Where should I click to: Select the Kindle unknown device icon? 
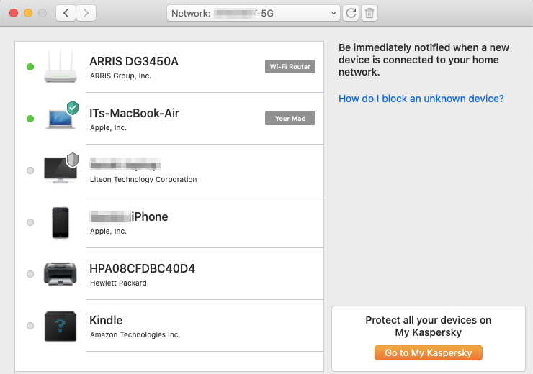click(61, 326)
